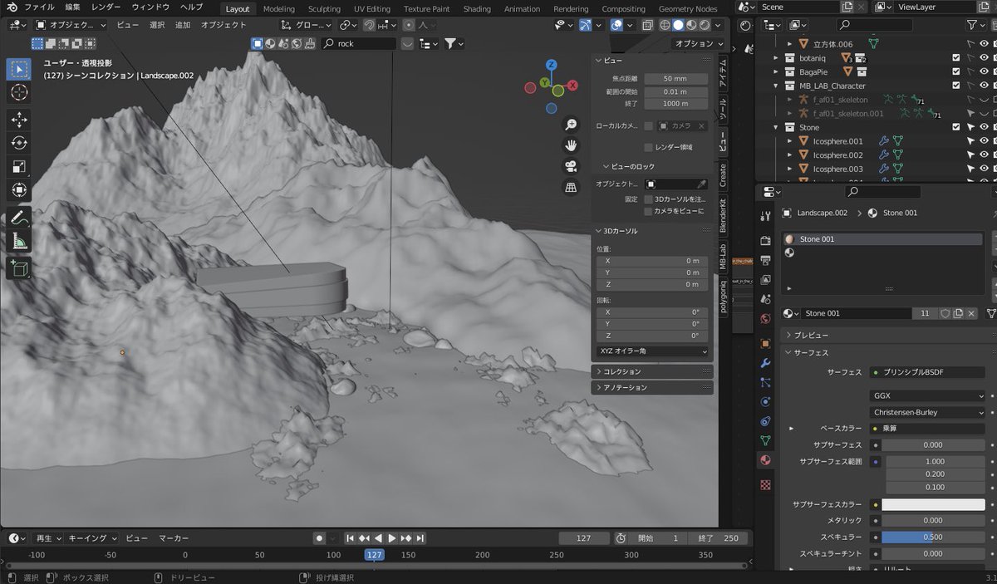Activate the Transform tool

(x=19, y=190)
